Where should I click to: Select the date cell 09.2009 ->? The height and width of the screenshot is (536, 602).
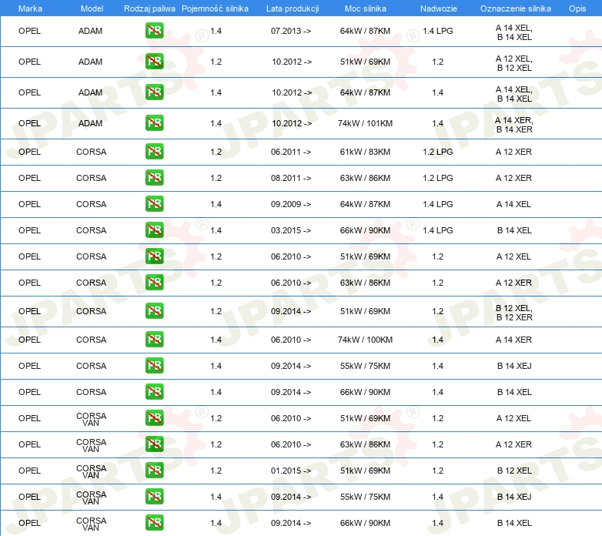[291, 204]
